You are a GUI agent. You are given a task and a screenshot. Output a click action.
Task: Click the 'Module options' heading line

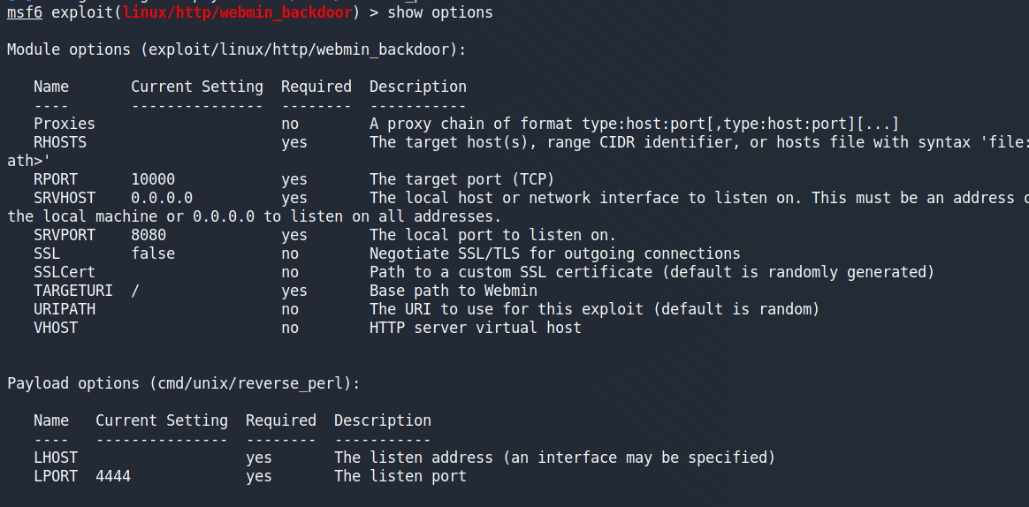tap(237, 49)
